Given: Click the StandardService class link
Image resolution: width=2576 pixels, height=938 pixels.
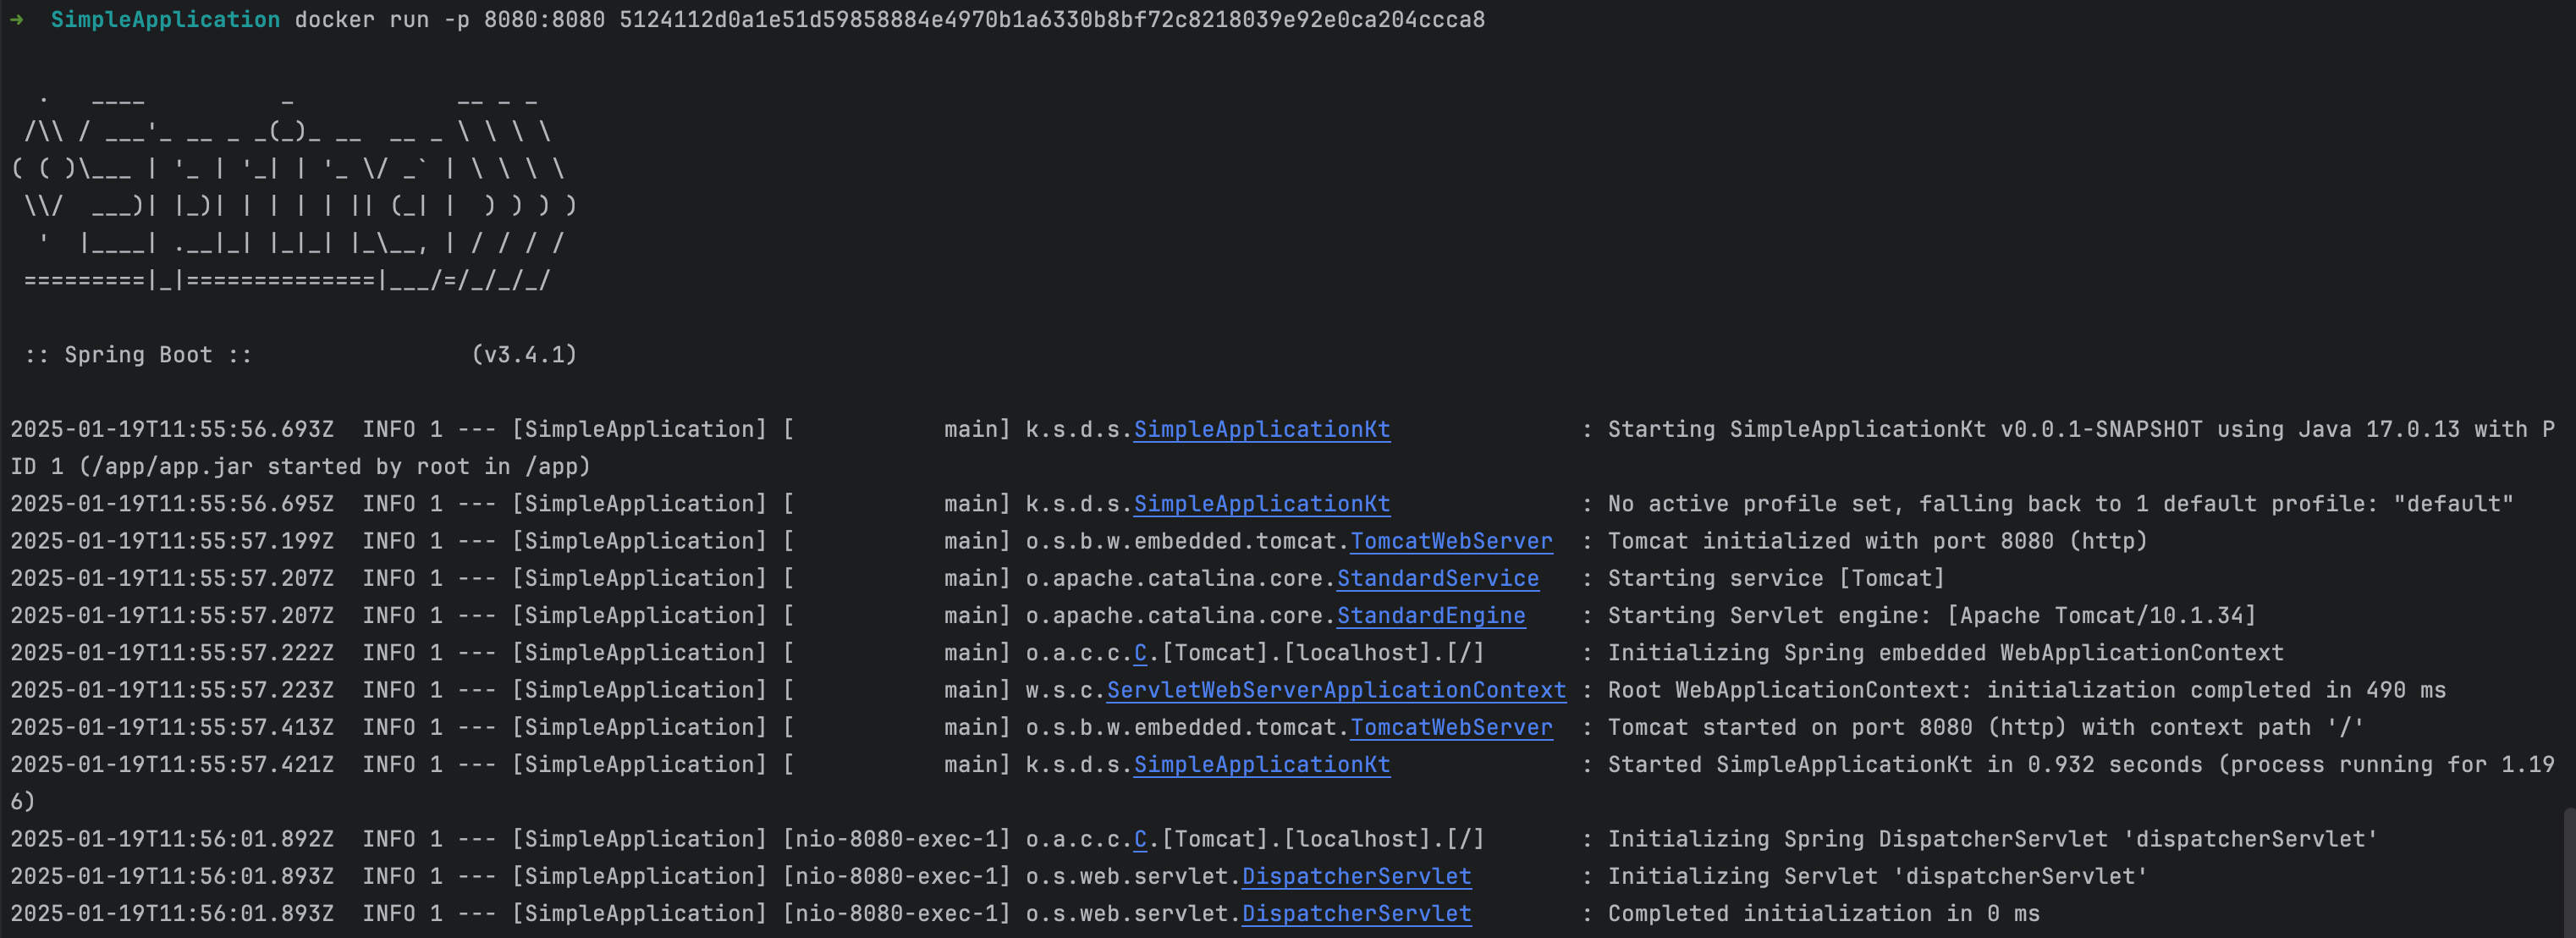Looking at the screenshot, I should point(1437,578).
